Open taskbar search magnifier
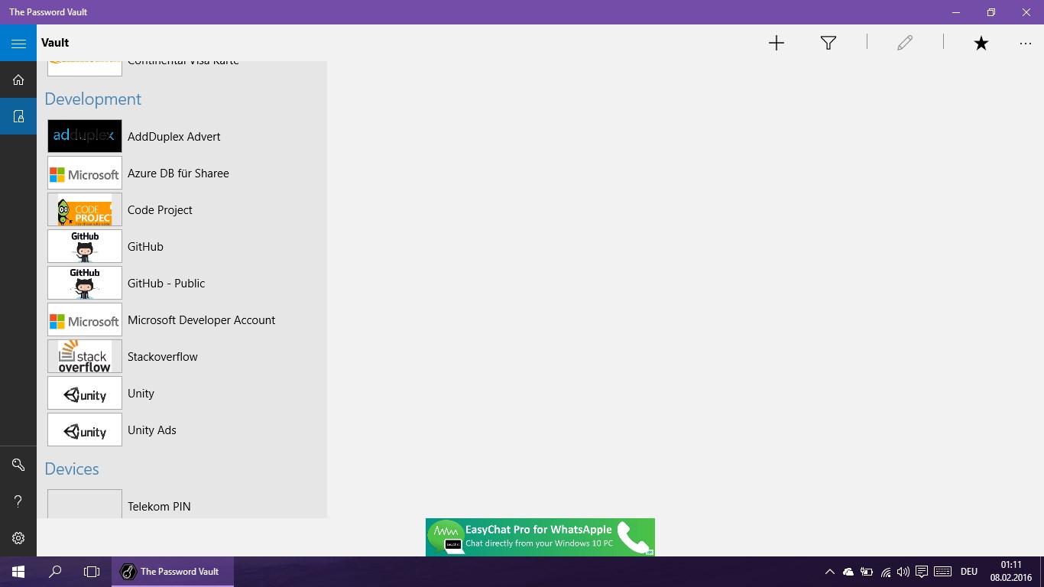 tap(55, 572)
